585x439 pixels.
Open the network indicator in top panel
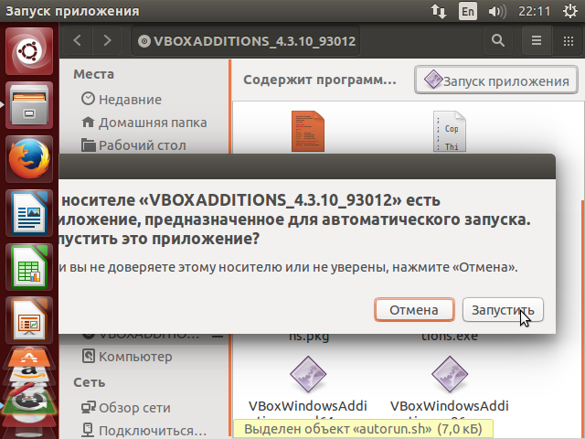[439, 11]
